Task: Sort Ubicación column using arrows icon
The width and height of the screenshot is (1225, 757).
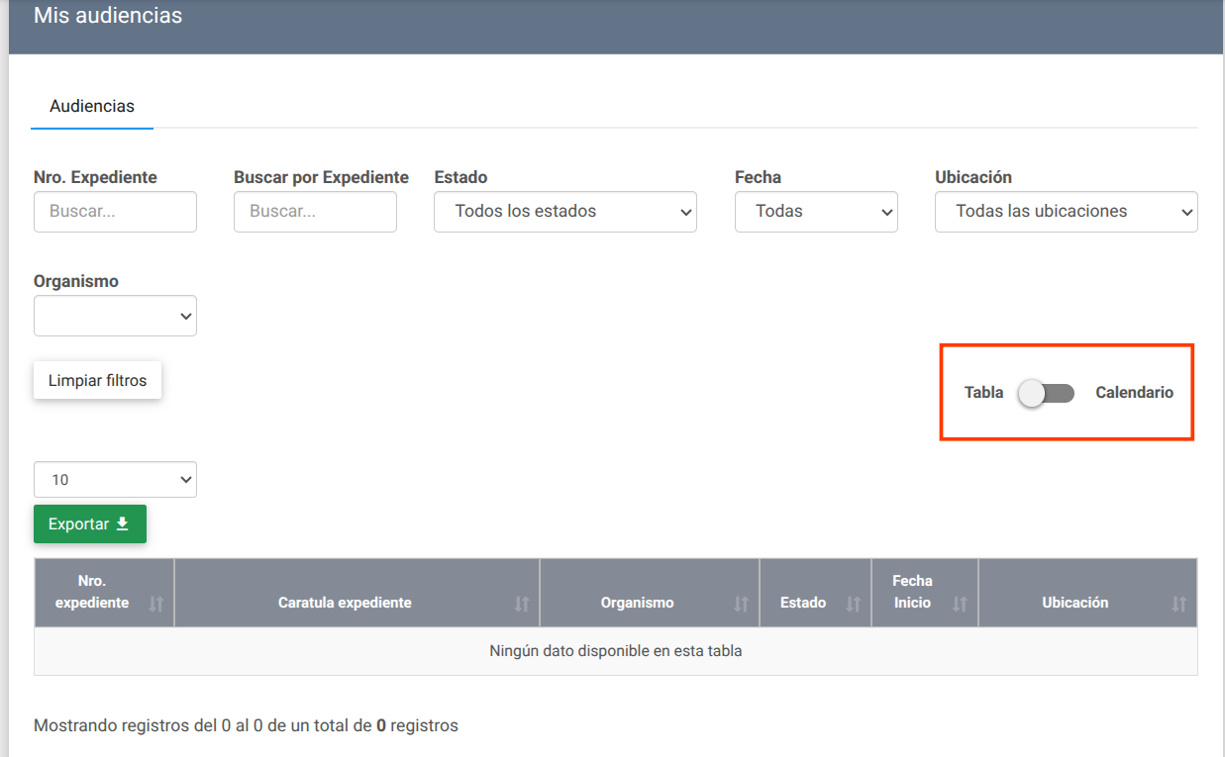Action: (x=1178, y=604)
